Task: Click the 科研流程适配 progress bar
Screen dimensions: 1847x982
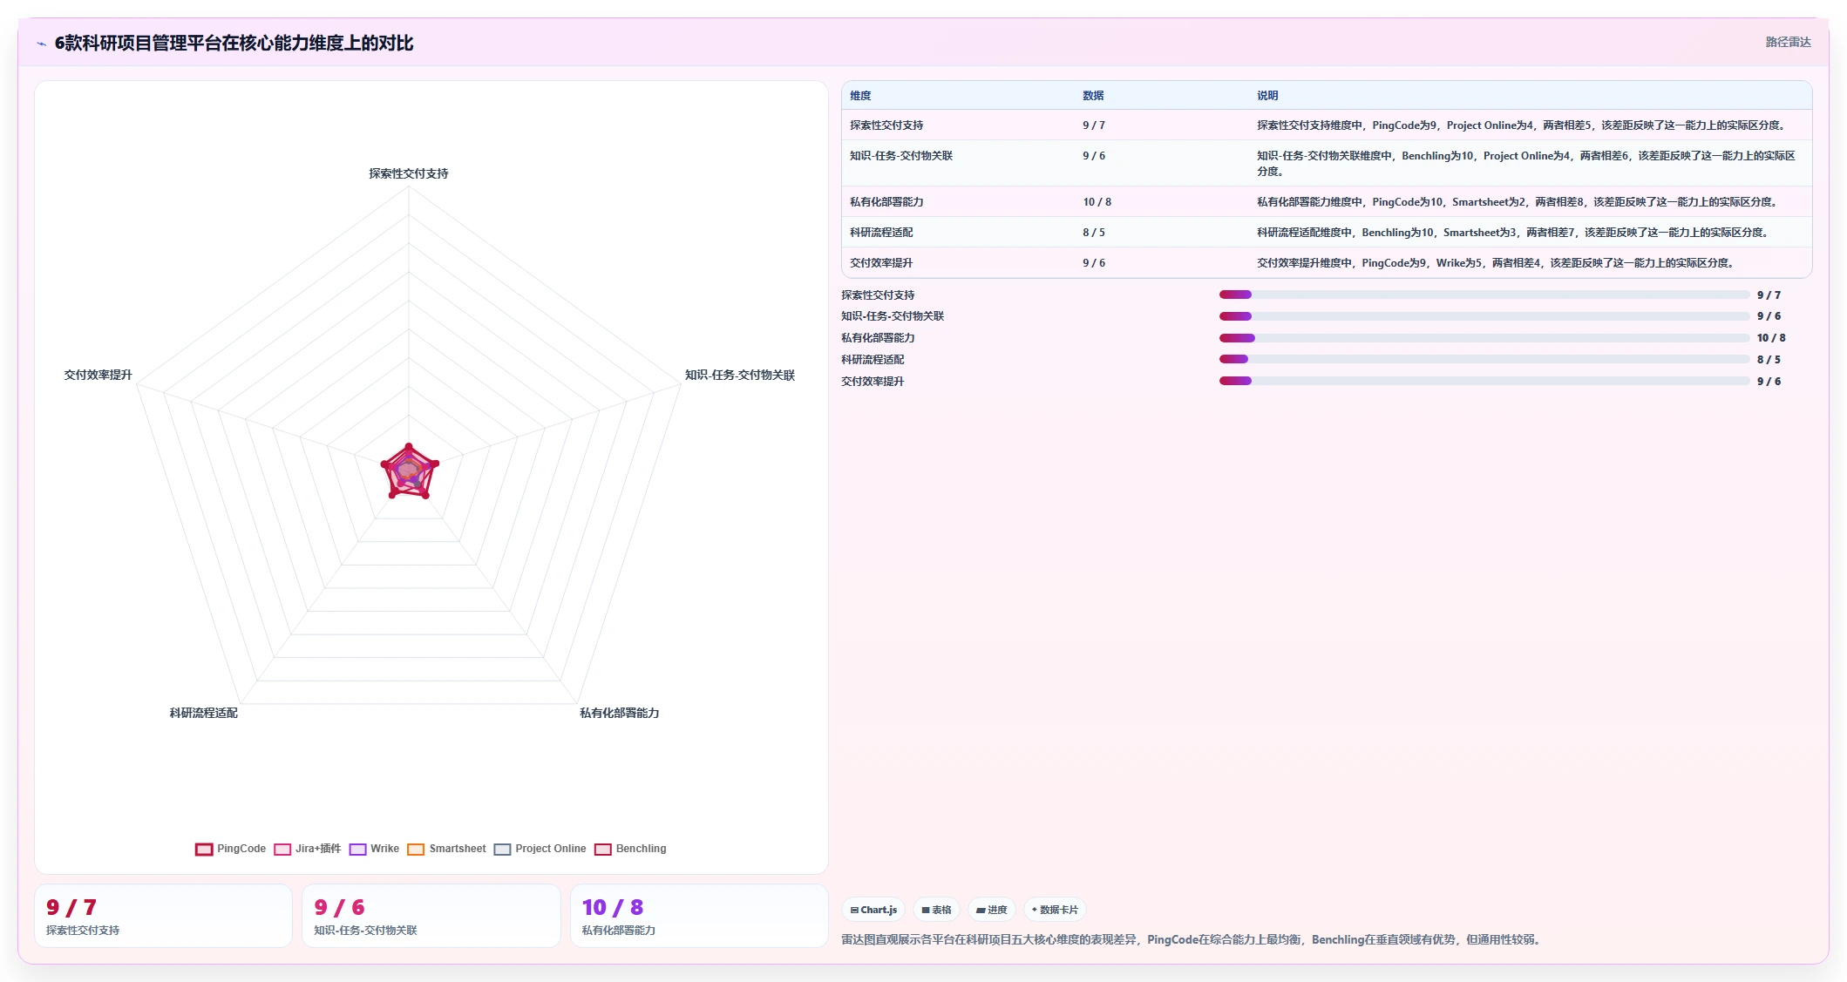Action: (x=1484, y=359)
